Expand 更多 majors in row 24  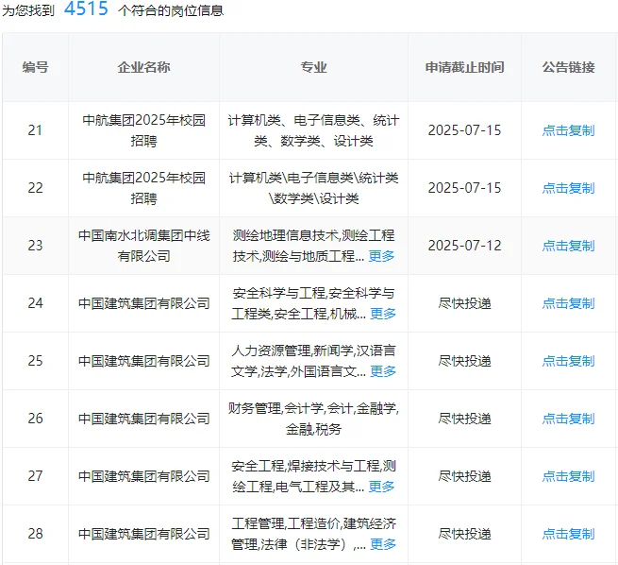pyautogui.click(x=383, y=314)
